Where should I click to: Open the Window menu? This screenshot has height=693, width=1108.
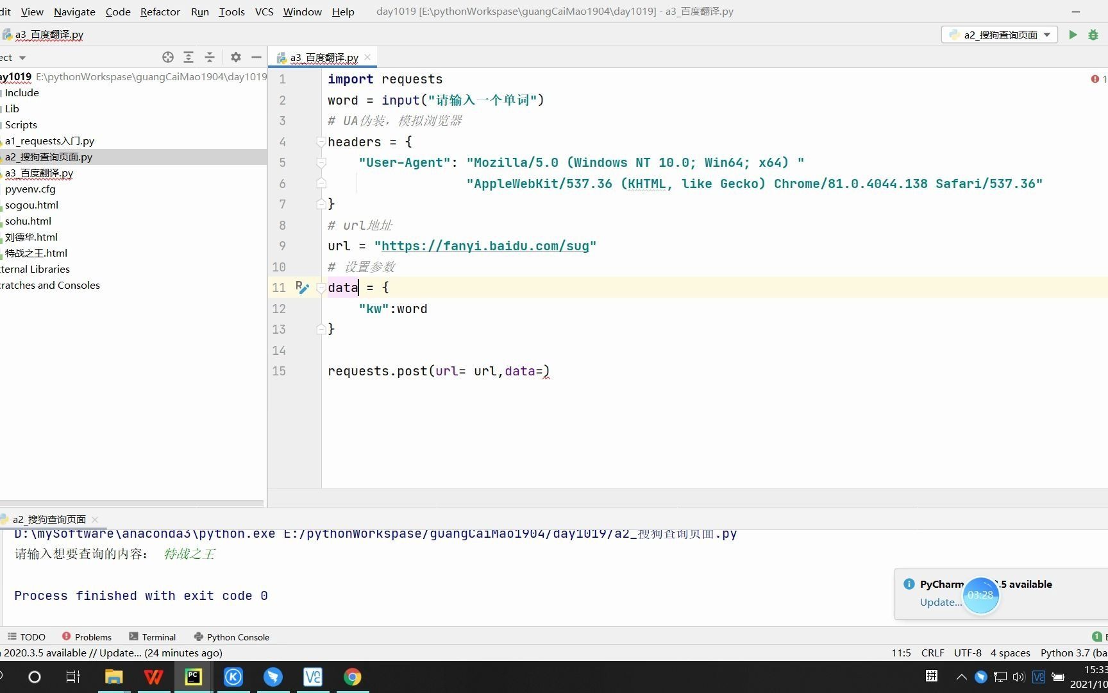(x=303, y=12)
